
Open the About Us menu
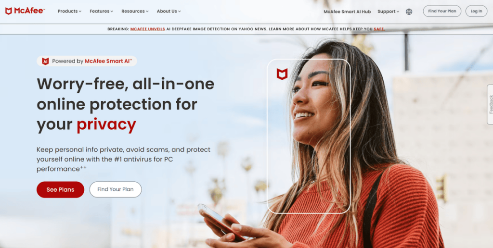(x=169, y=12)
